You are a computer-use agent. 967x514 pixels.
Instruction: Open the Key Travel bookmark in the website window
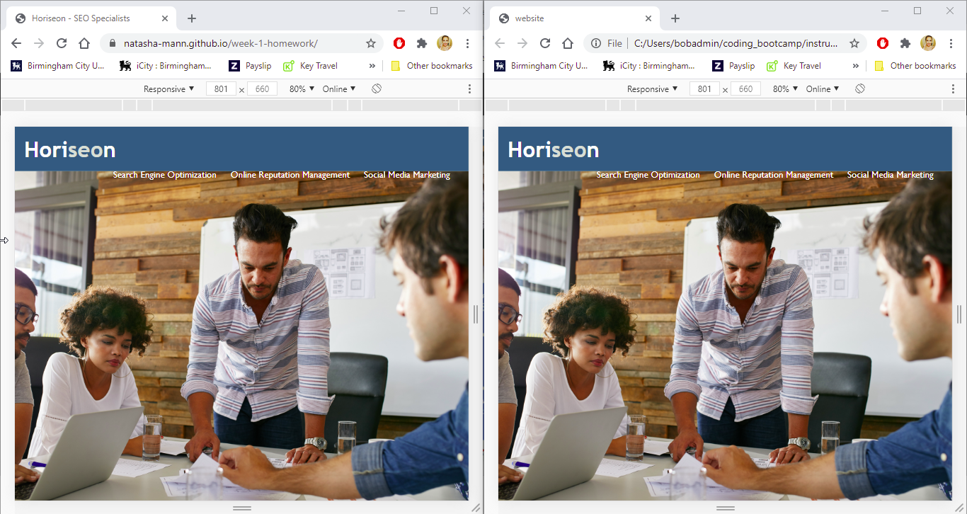(x=795, y=66)
